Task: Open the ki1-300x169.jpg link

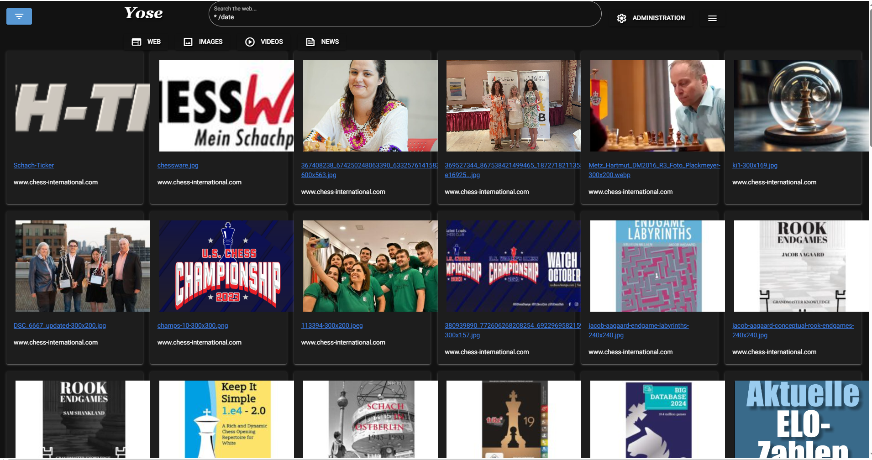Action: pyautogui.click(x=755, y=165)
